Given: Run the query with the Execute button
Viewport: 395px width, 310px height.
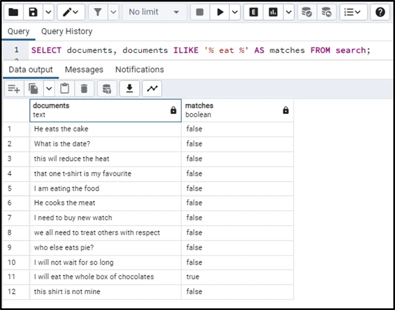Looking at the screenshot, I should click(x=220, y=12).
